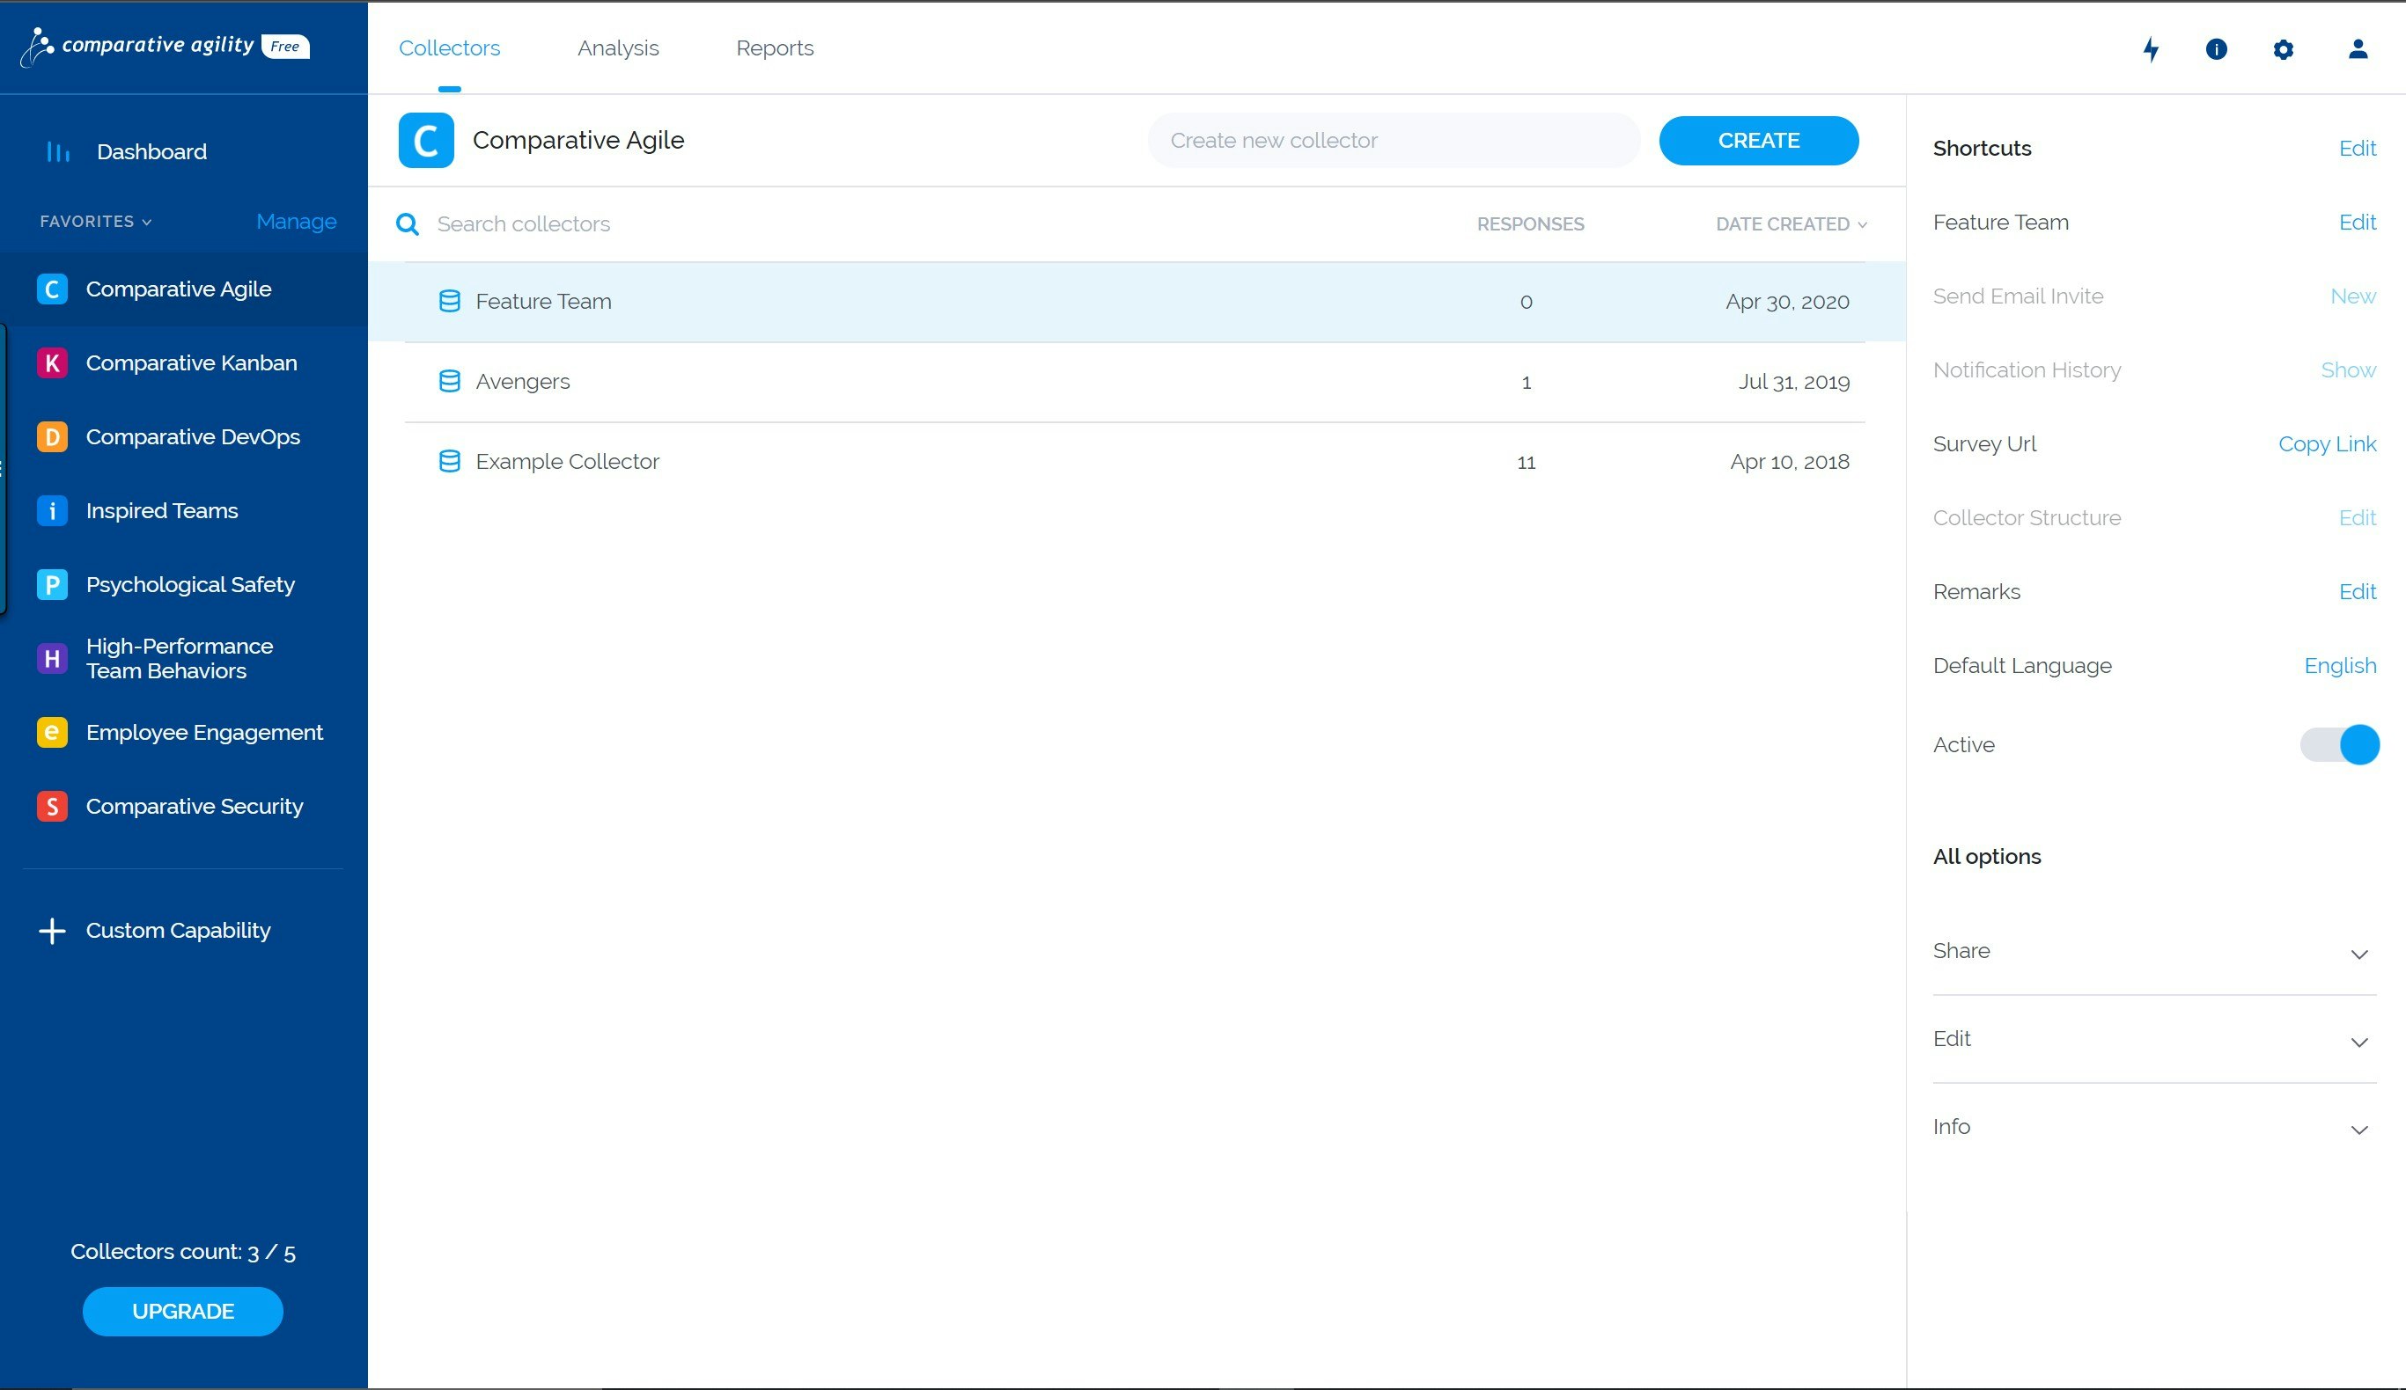Click the Copy Link survey URL link
Screen dimensions: 2406x1390
pos(2326,443)
